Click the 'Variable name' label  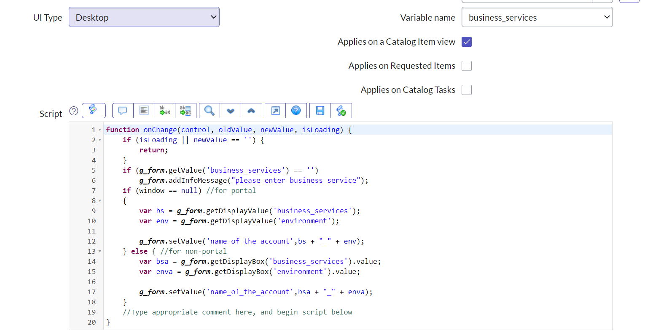point(427,18)
